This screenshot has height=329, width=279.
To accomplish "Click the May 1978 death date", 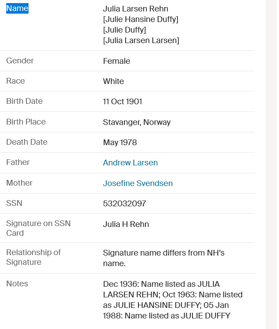I will click(120, 143).
